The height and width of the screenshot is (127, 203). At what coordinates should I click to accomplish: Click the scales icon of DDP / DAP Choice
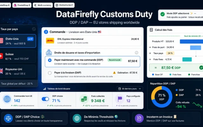pyautogui.click(x=8, y=118)
